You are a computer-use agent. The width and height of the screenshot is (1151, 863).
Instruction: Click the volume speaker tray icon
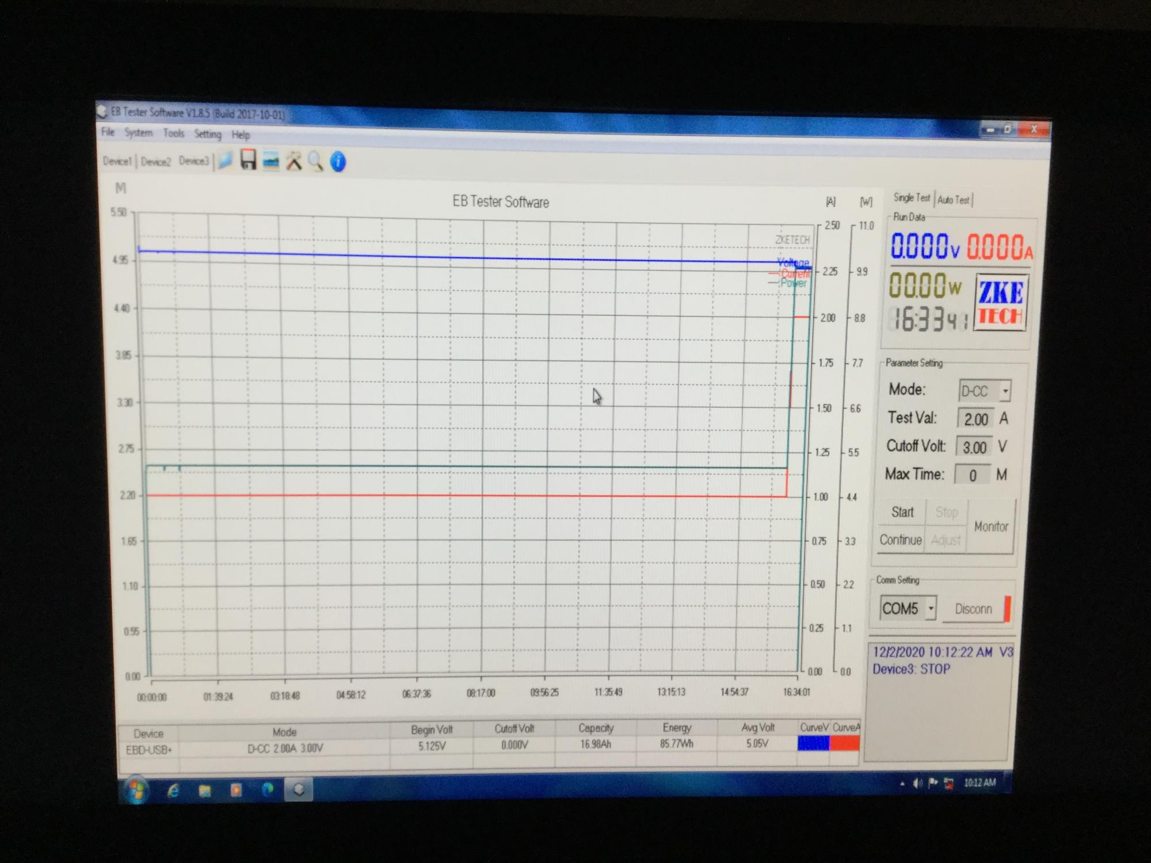point(917,783)
